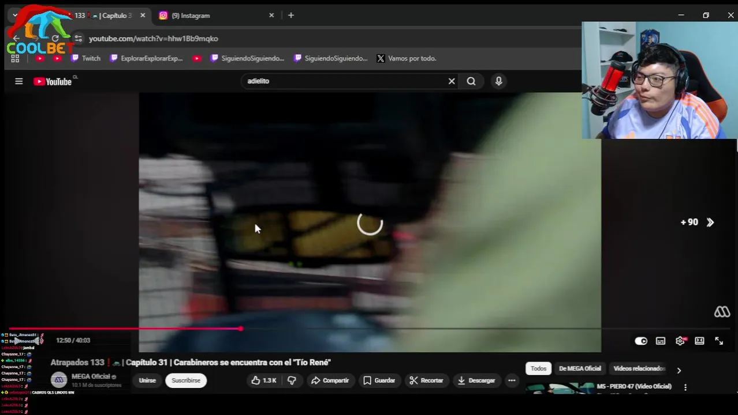Clear the search text with X

(x=452, y=81)
